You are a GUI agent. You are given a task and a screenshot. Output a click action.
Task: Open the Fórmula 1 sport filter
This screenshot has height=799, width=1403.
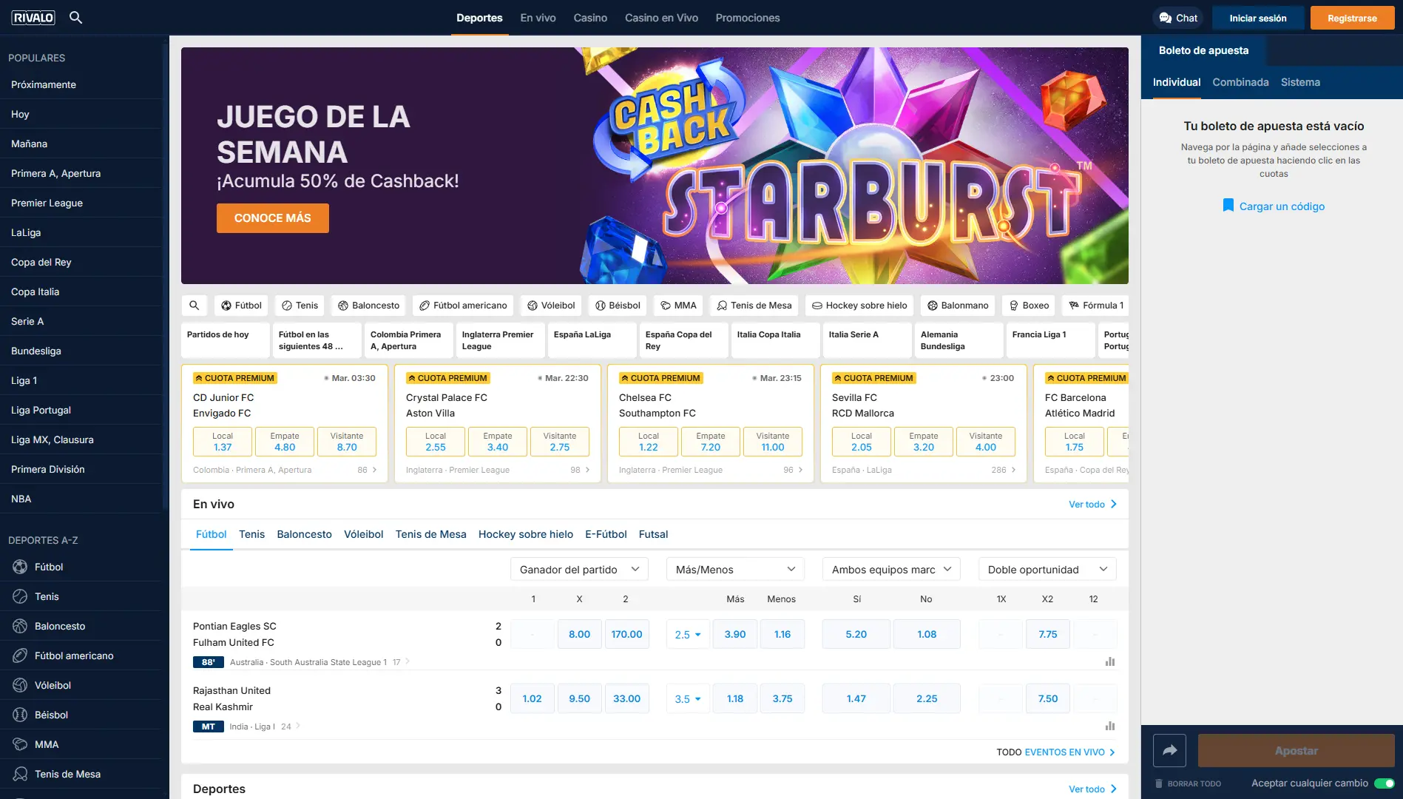coord(1095,305)
